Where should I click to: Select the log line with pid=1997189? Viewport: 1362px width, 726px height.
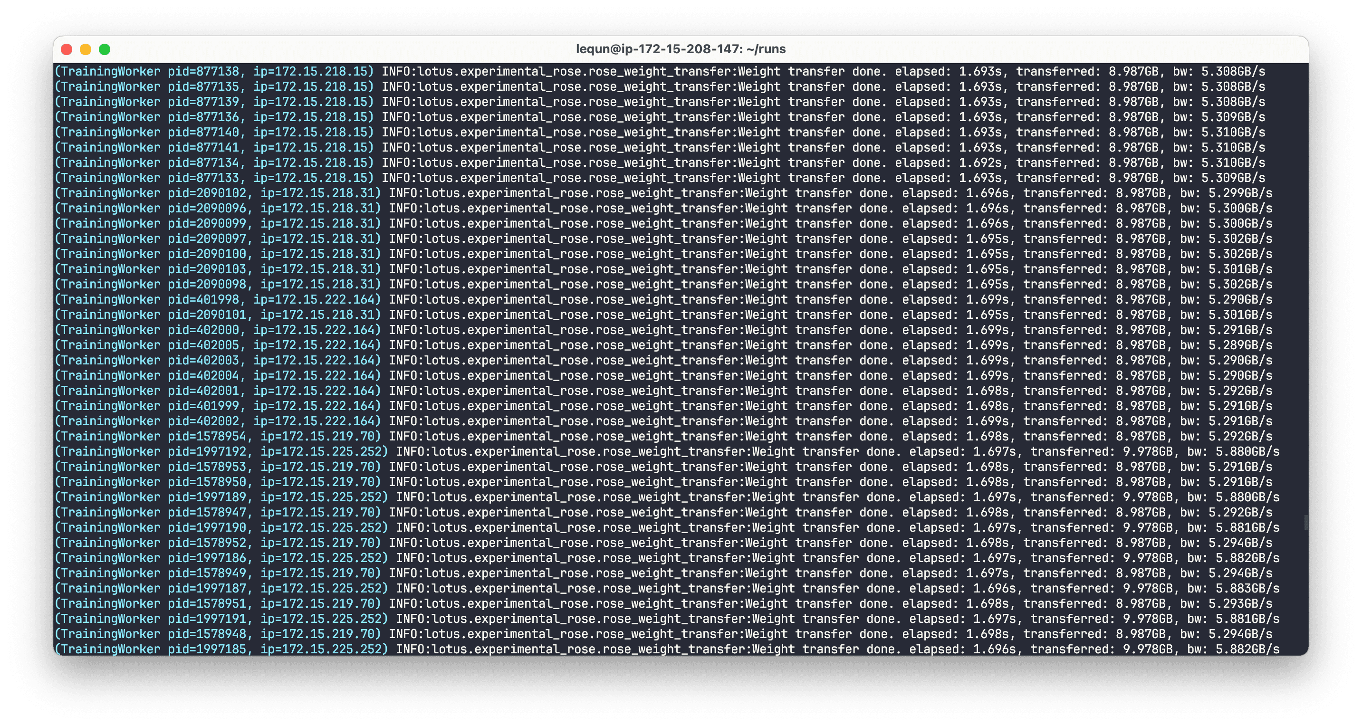click(x=667, y=497)
